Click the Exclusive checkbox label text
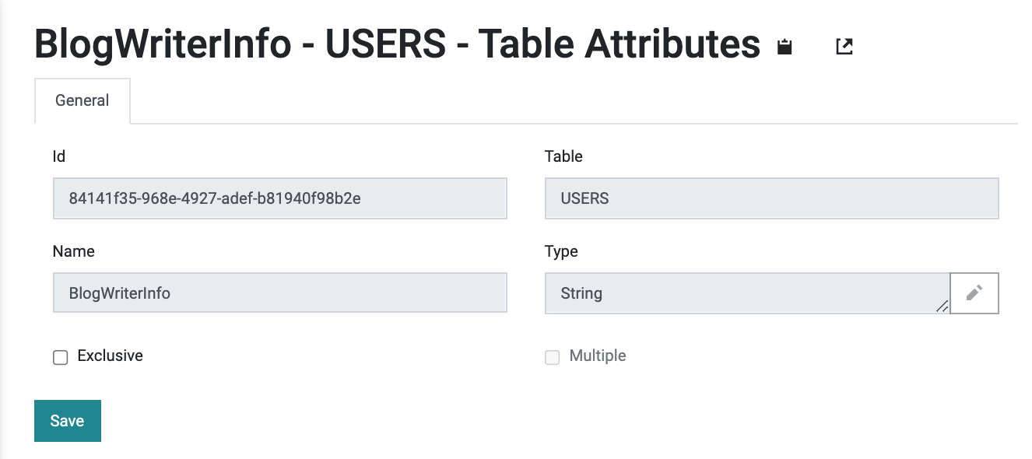This screenshot has width=1032, height=459. 111,356
